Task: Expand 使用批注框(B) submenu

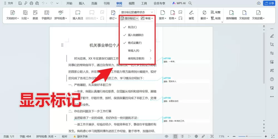Action: coord(137,58)
